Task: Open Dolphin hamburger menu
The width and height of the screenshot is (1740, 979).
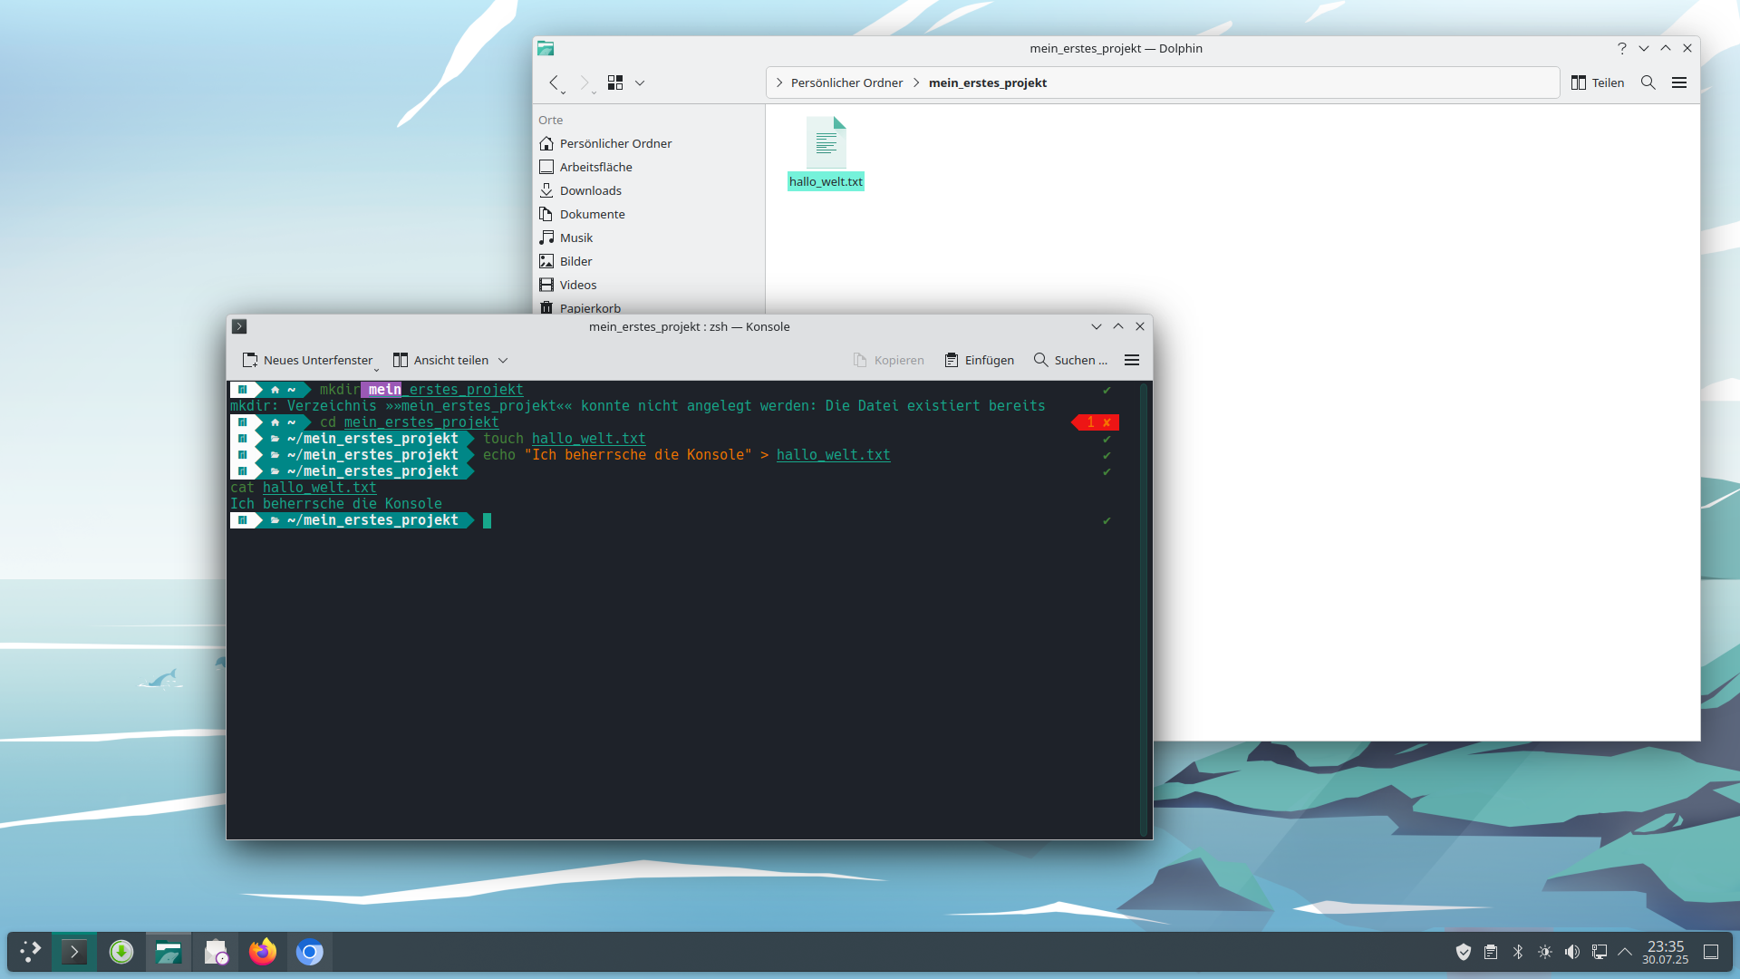Action: (x=1679, y=82)
